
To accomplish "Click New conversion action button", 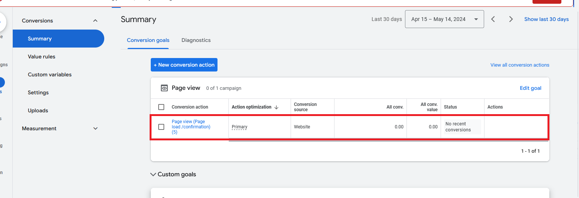I will click(184, 65).
